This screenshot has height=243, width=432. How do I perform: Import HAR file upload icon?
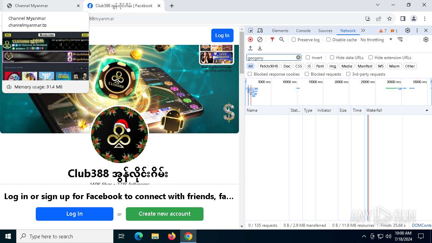250,48
